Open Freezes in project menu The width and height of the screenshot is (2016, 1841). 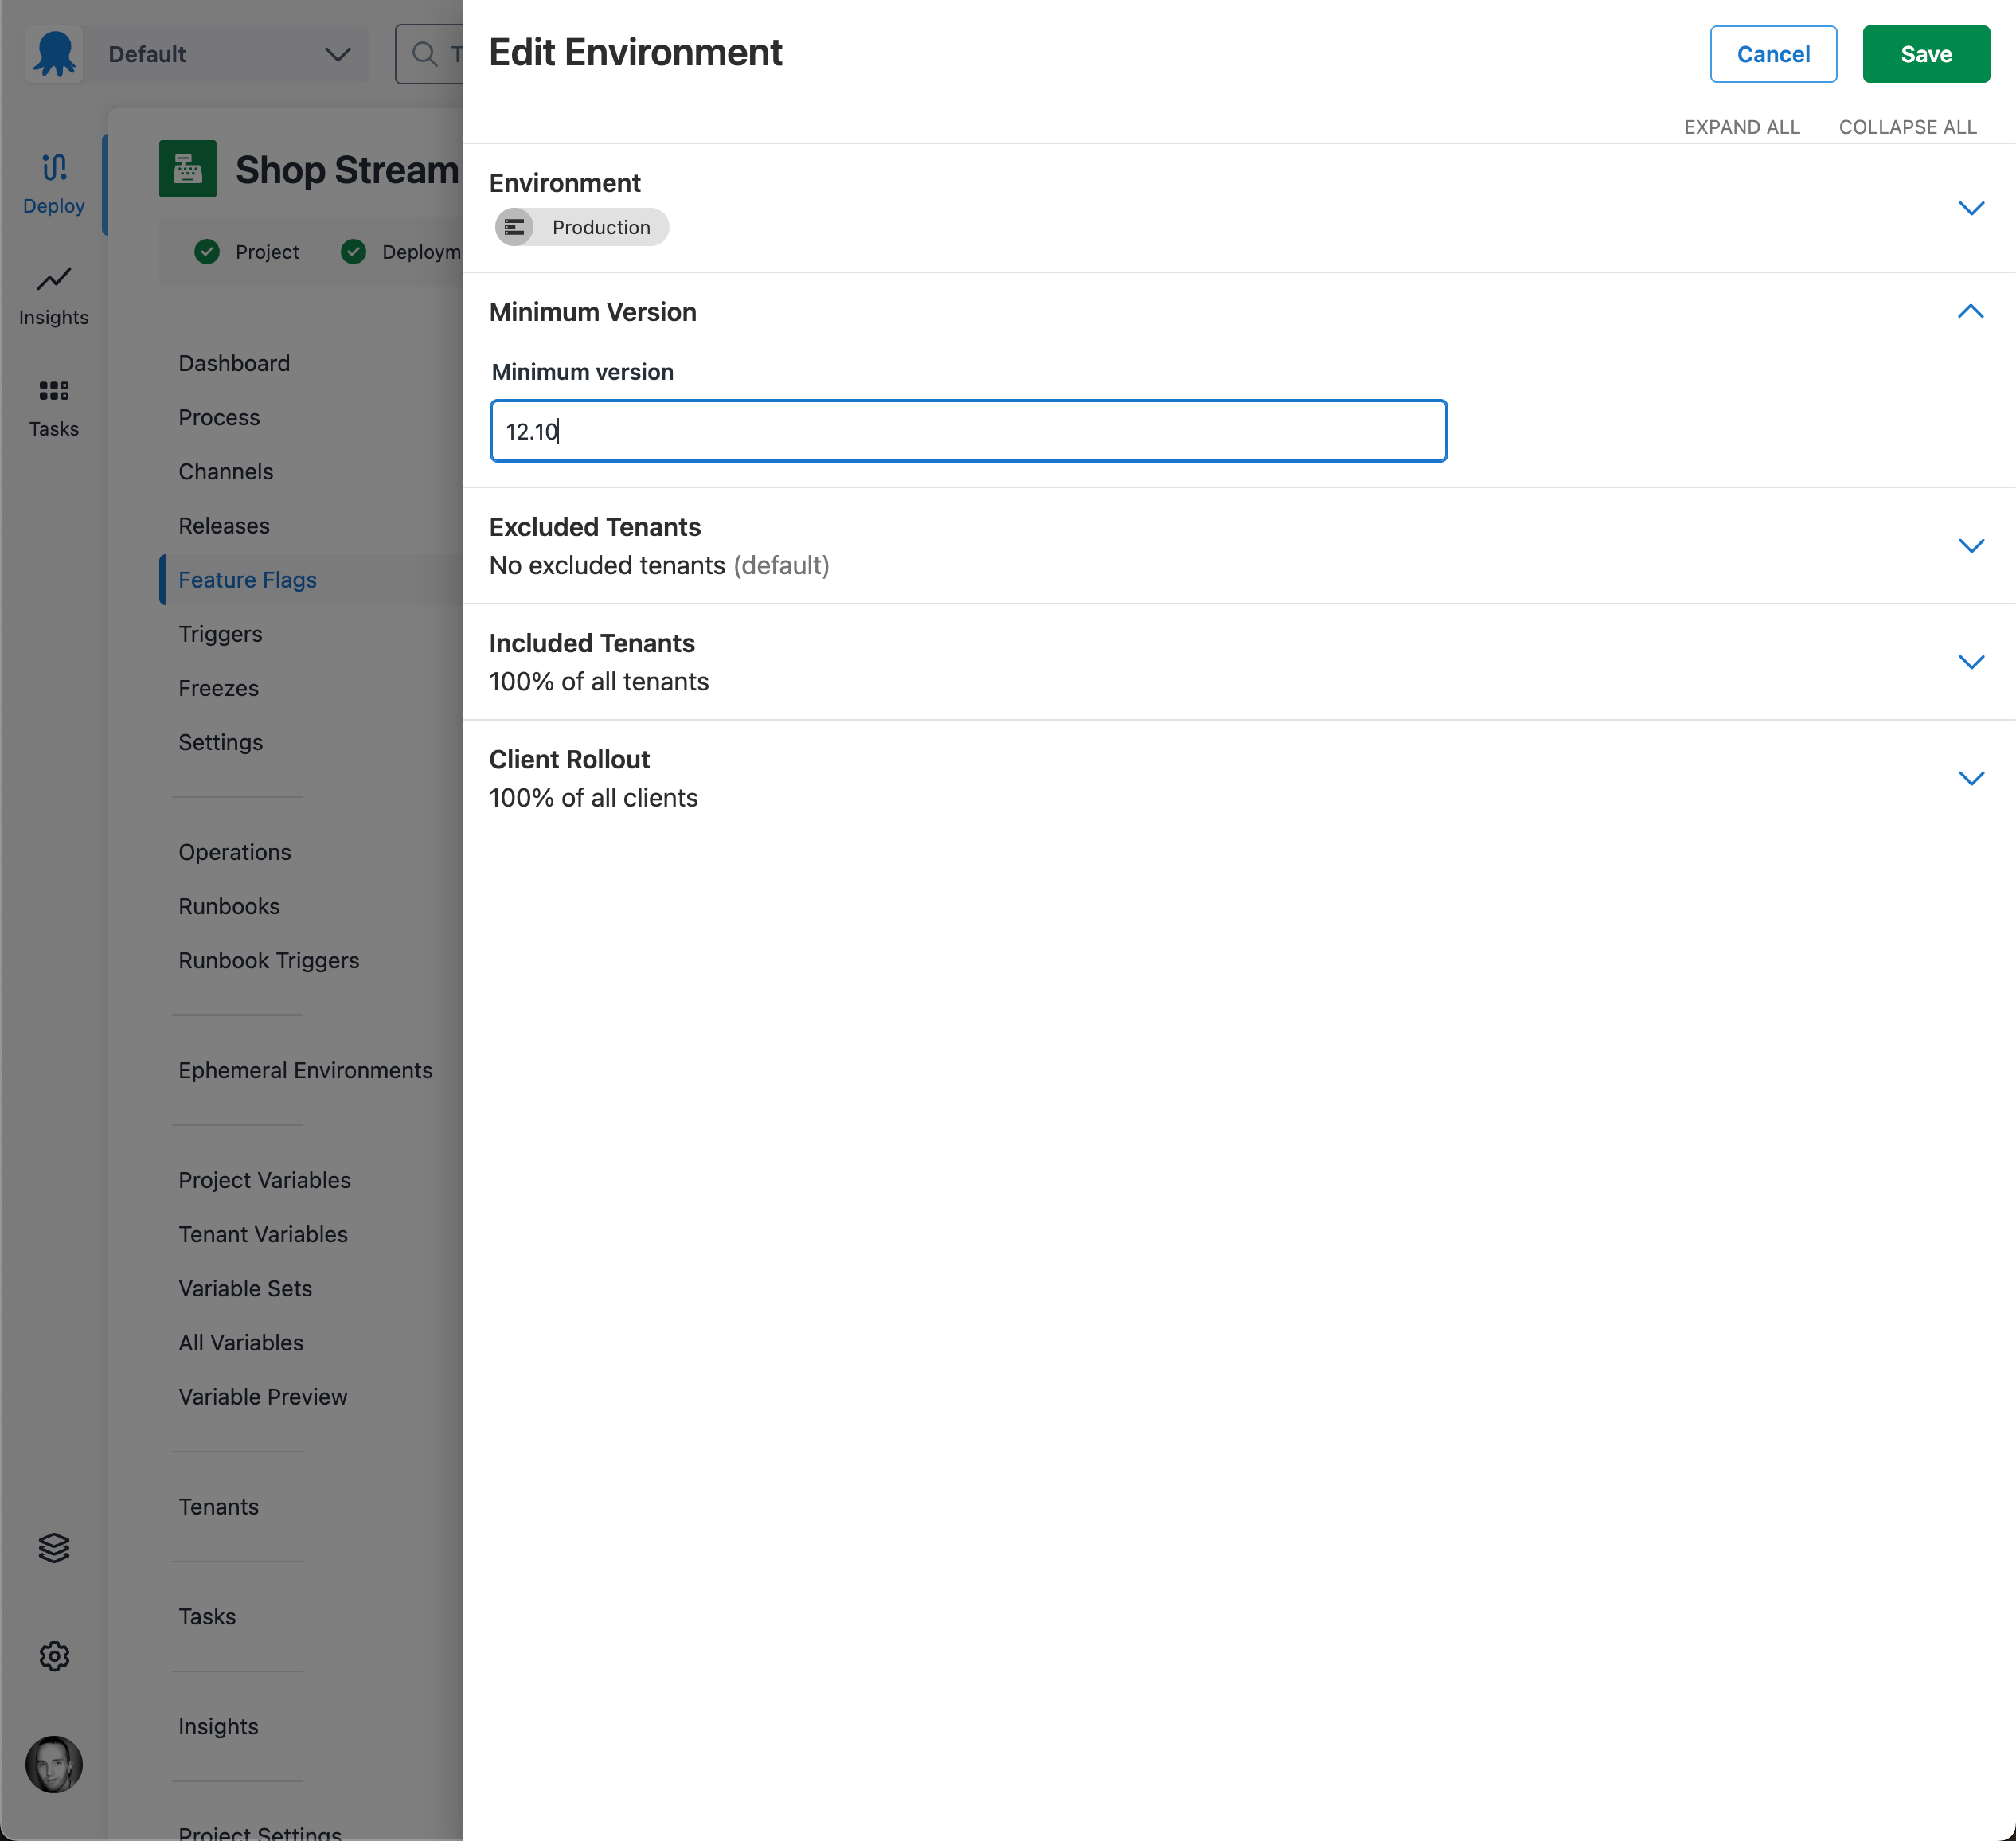pos(218,688)
